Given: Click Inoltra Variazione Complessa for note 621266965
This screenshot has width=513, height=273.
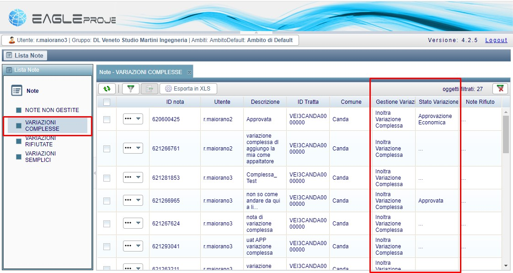Looking at the screenshot, I should tap(389, 201).
